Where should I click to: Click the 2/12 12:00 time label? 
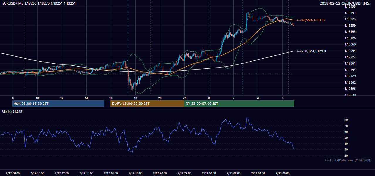62,173
